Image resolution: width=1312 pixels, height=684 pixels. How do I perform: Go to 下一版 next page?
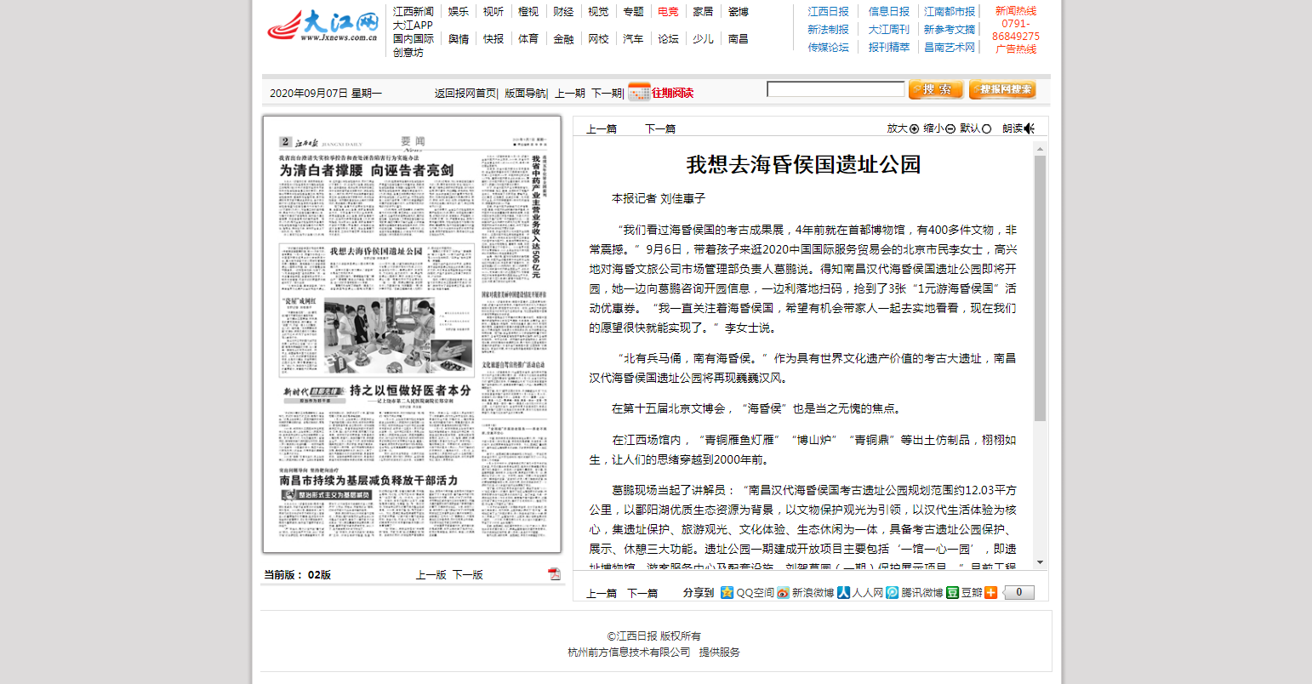click(467, 575)
